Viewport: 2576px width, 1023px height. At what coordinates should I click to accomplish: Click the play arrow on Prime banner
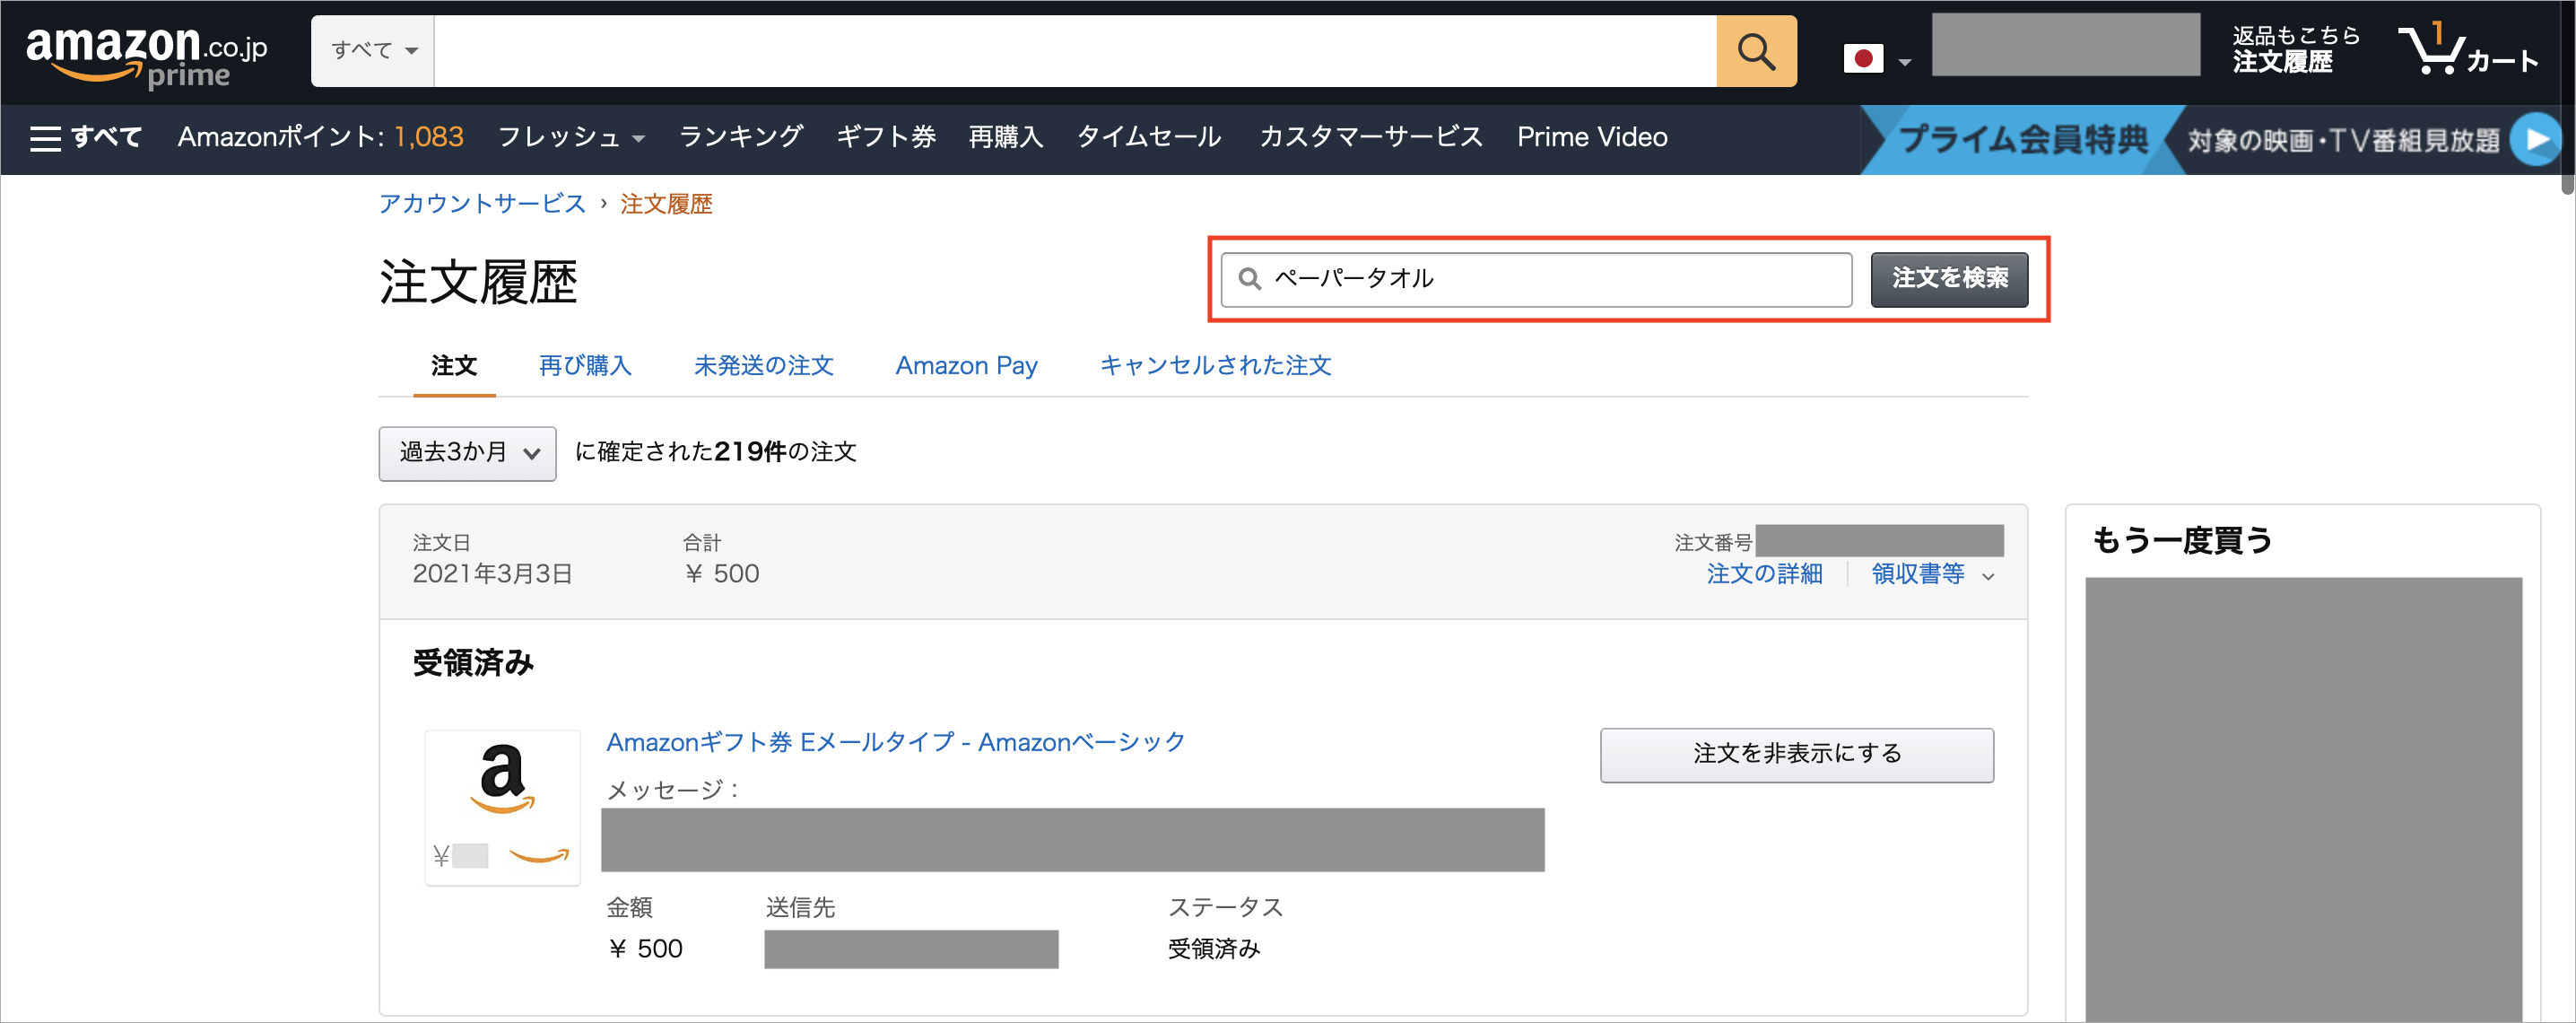point(2537,140)
